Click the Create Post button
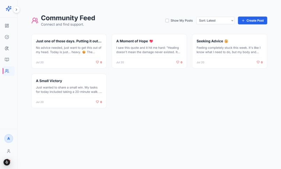The height and width of the screenshot is (169, 281). 252,21
